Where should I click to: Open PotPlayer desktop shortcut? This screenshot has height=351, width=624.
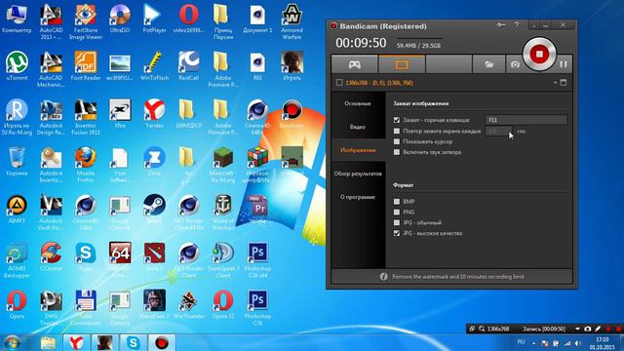tap(154, 19)
